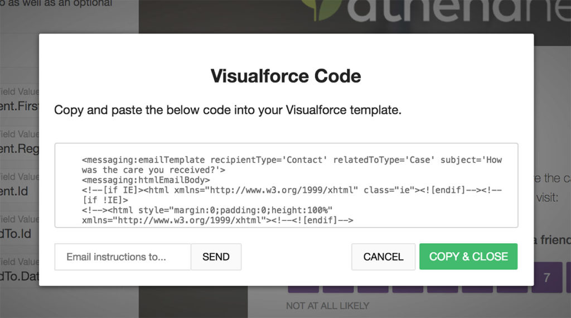
Task: Click the 'Visualforce Code' dialog heading
Action: click(286, 76)
